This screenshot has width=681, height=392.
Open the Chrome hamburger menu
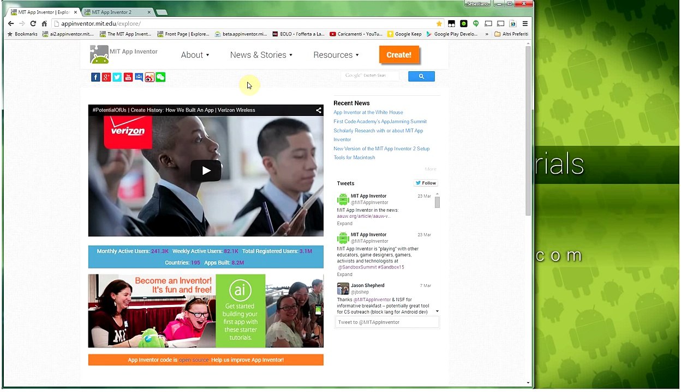(x=525, y=23)
